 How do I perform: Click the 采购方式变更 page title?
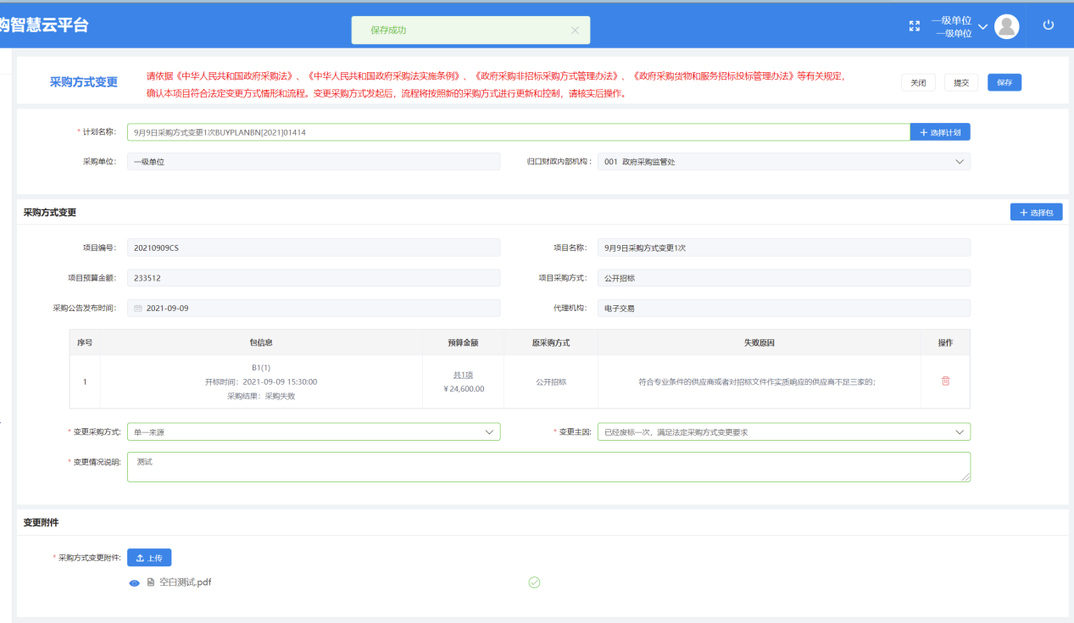point(84,82)
